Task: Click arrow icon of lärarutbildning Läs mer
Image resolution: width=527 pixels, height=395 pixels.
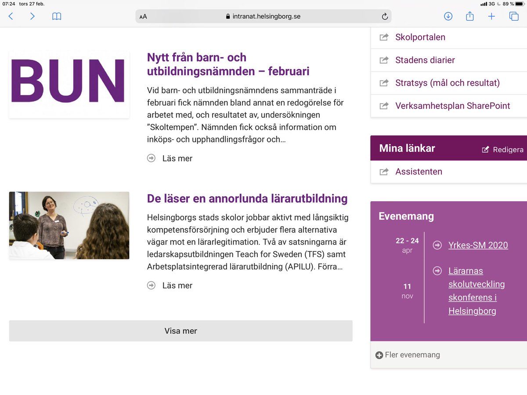Action: coord(151,286)
